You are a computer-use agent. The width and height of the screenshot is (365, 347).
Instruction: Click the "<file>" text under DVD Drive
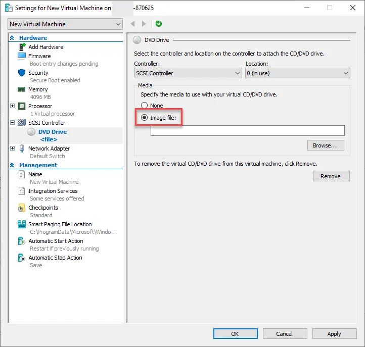point(49,139)
